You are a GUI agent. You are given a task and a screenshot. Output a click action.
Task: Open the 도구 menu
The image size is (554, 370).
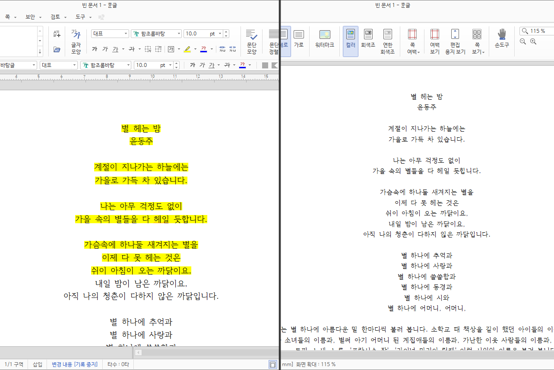(83, 17)
